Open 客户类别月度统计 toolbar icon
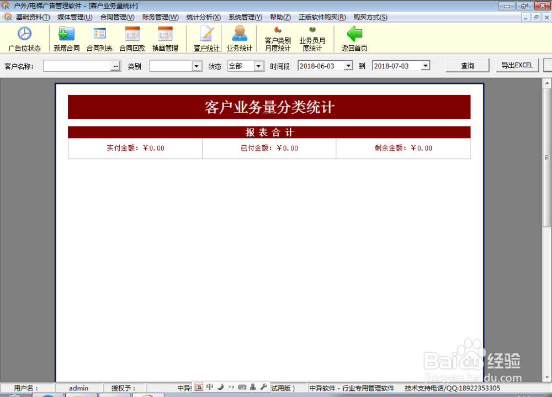Screen dimensions: 552x397 (x=278, y=30)
